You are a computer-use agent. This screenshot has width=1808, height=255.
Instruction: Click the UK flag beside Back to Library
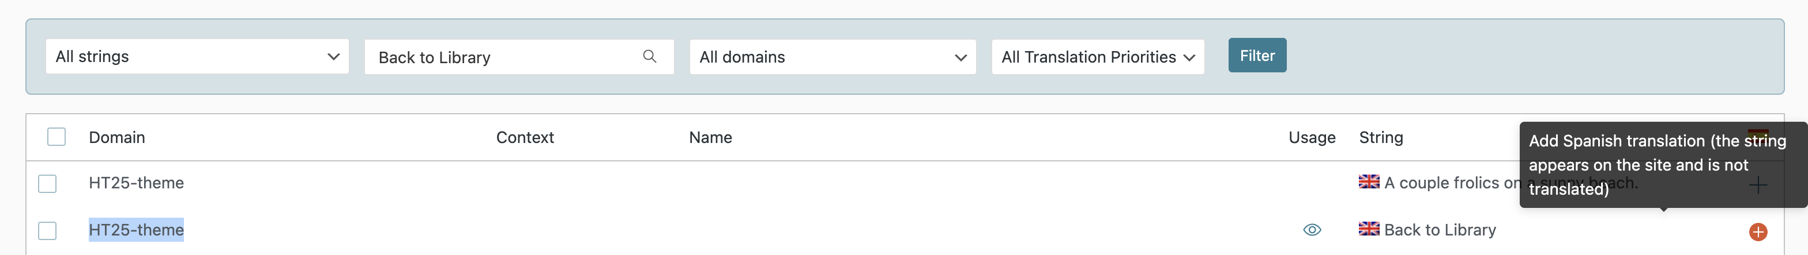pos(1369,229)
